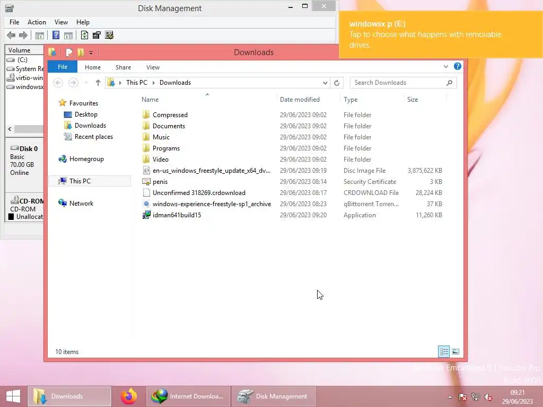Select Desktop in navigation pane
The height and width of the screenshot is (407, 543).
86,114
